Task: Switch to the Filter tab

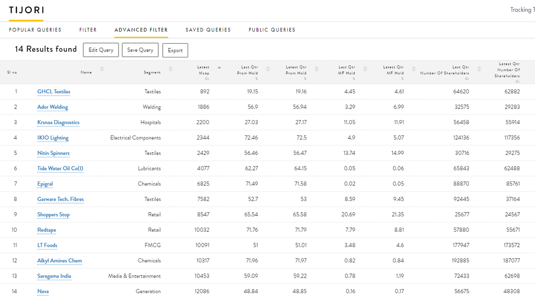Action: tap(88, 30)
